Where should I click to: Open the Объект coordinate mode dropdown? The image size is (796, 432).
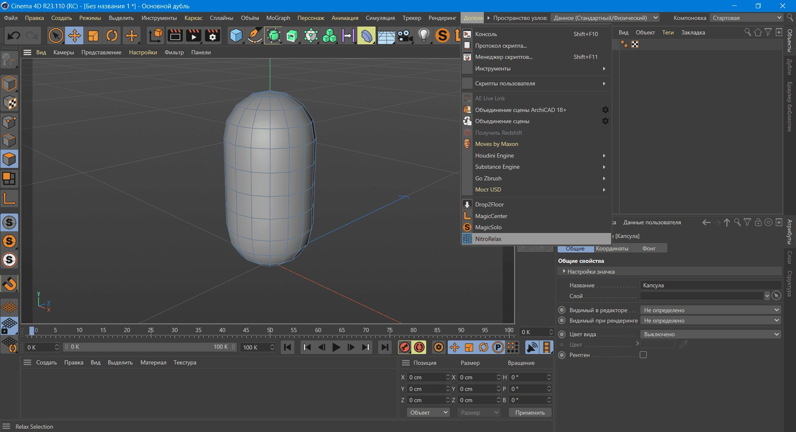point(428,413)
